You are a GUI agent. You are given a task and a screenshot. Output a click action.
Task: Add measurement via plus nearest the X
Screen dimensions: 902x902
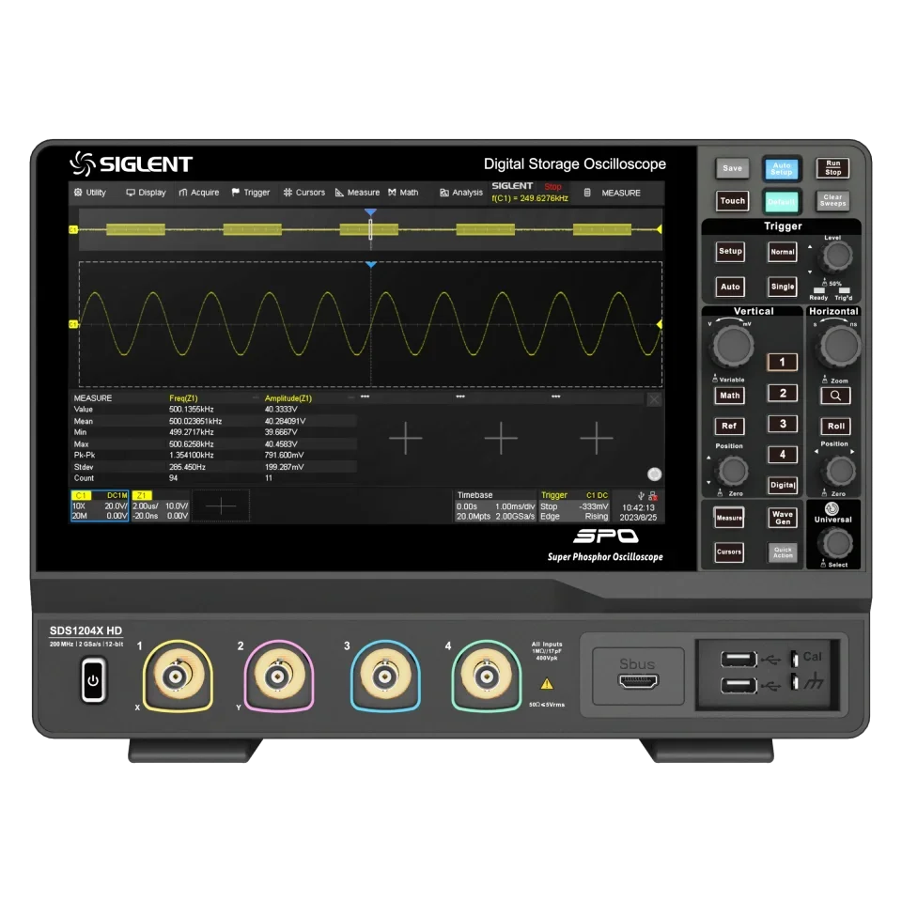[x=597, y=439]
